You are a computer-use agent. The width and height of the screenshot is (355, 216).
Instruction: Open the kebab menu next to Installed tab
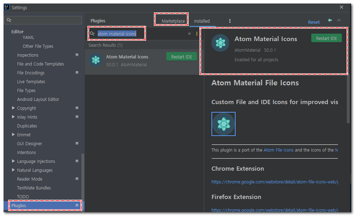[230, 21]
